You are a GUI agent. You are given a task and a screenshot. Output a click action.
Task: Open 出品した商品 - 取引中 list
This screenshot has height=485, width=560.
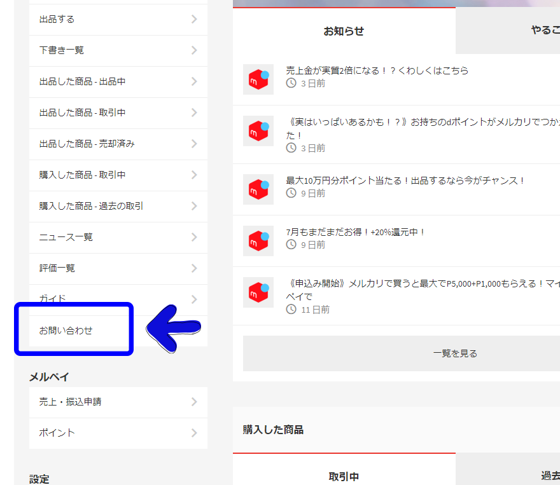pos(118,113)
